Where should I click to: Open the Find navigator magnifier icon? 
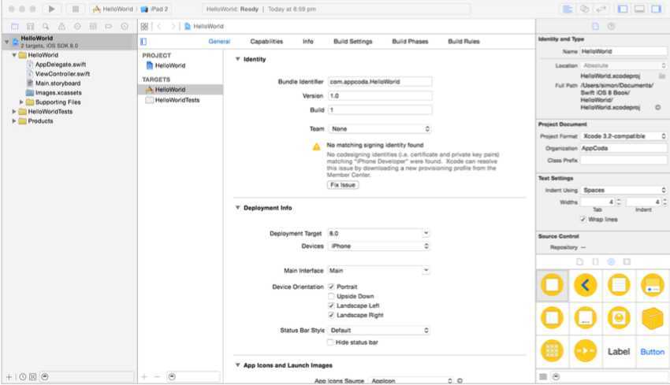click(x=46, y=27)
